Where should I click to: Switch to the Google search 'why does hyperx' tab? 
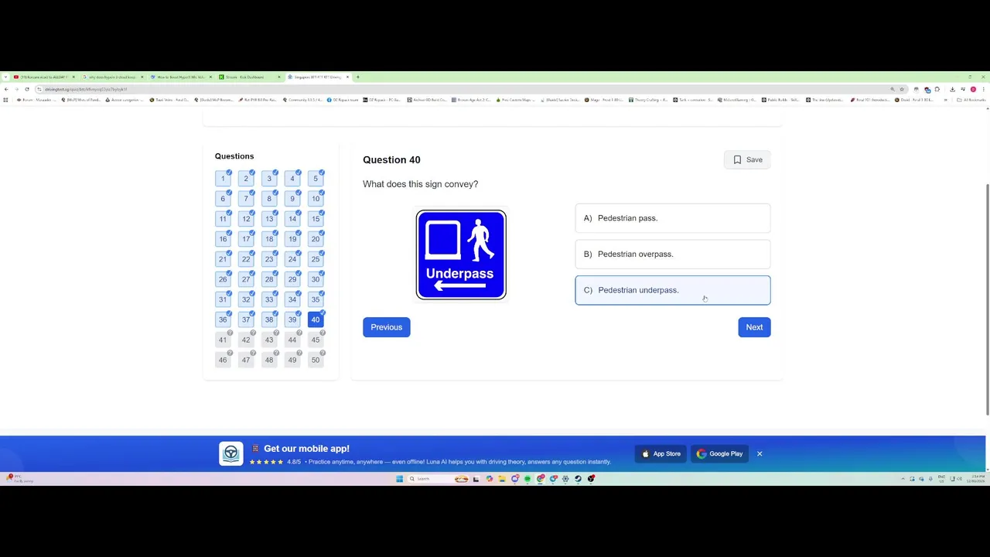pos(112,77)
